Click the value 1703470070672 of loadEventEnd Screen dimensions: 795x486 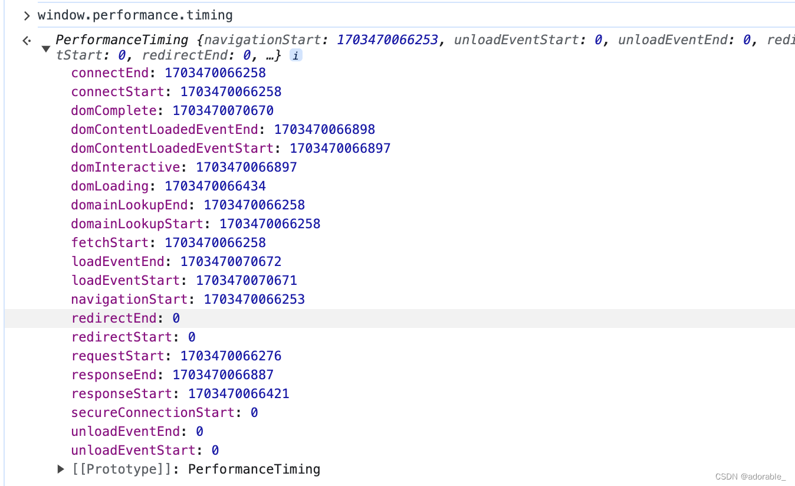[x=231, y=262]
